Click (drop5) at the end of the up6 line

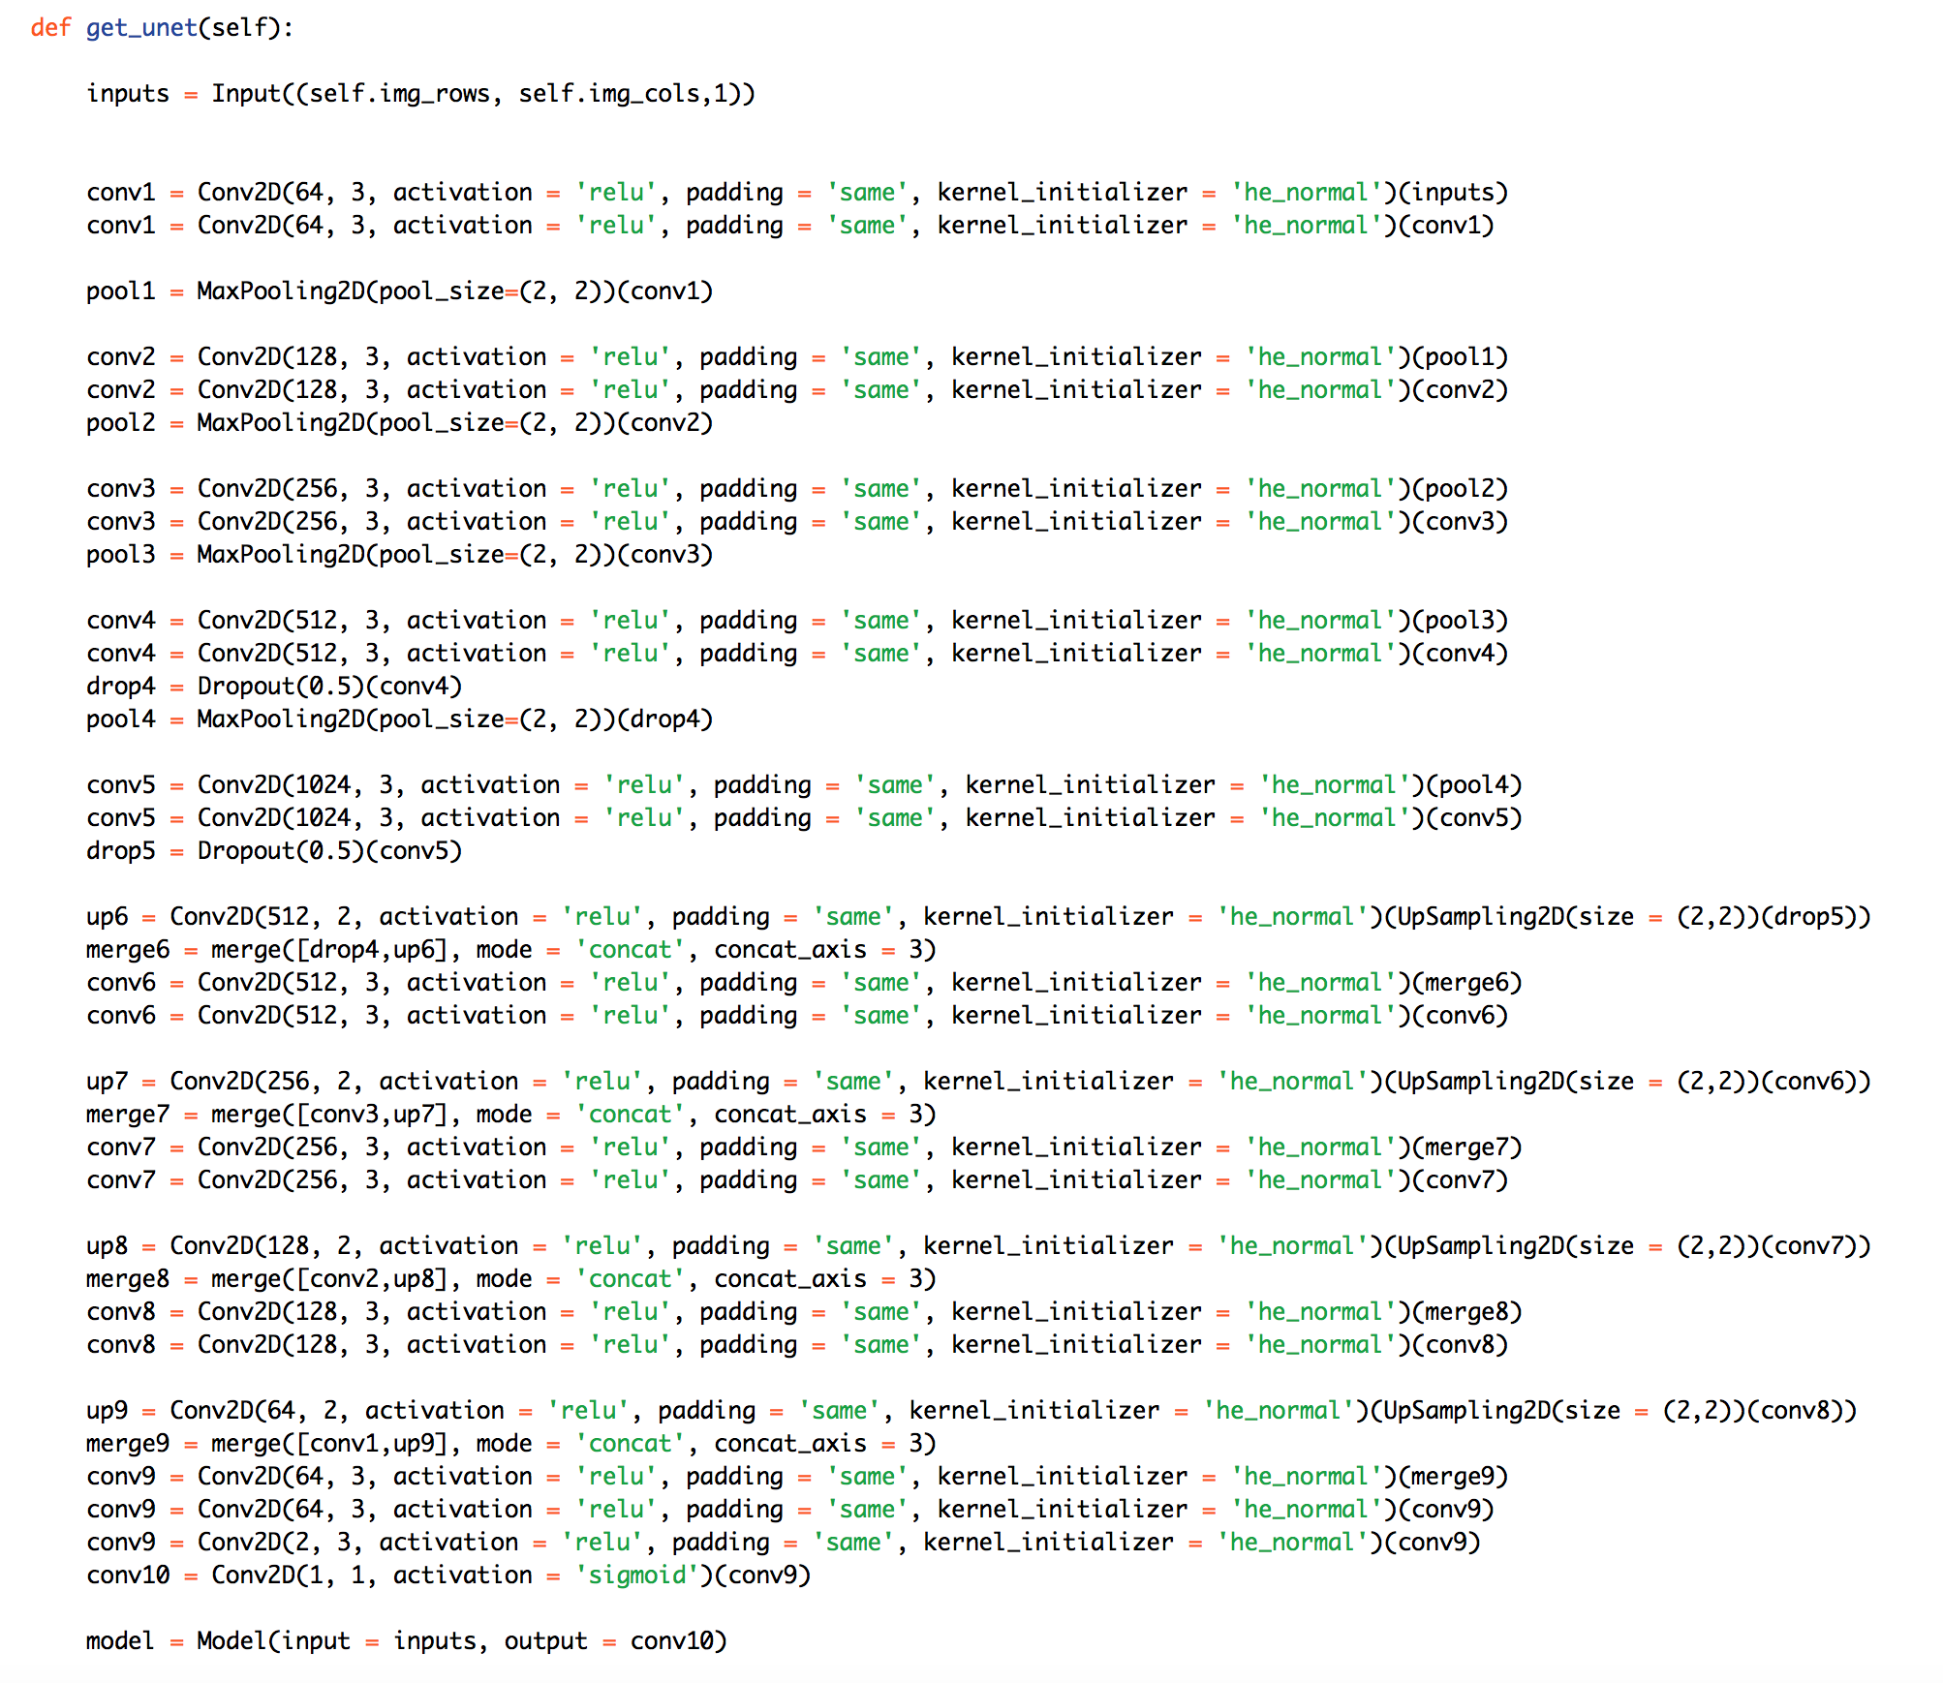point(1809,916)
